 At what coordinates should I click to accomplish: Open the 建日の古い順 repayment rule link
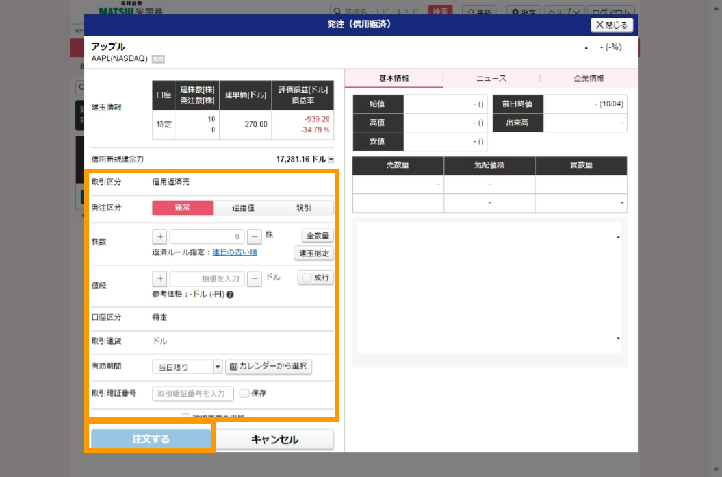[235, 252]
